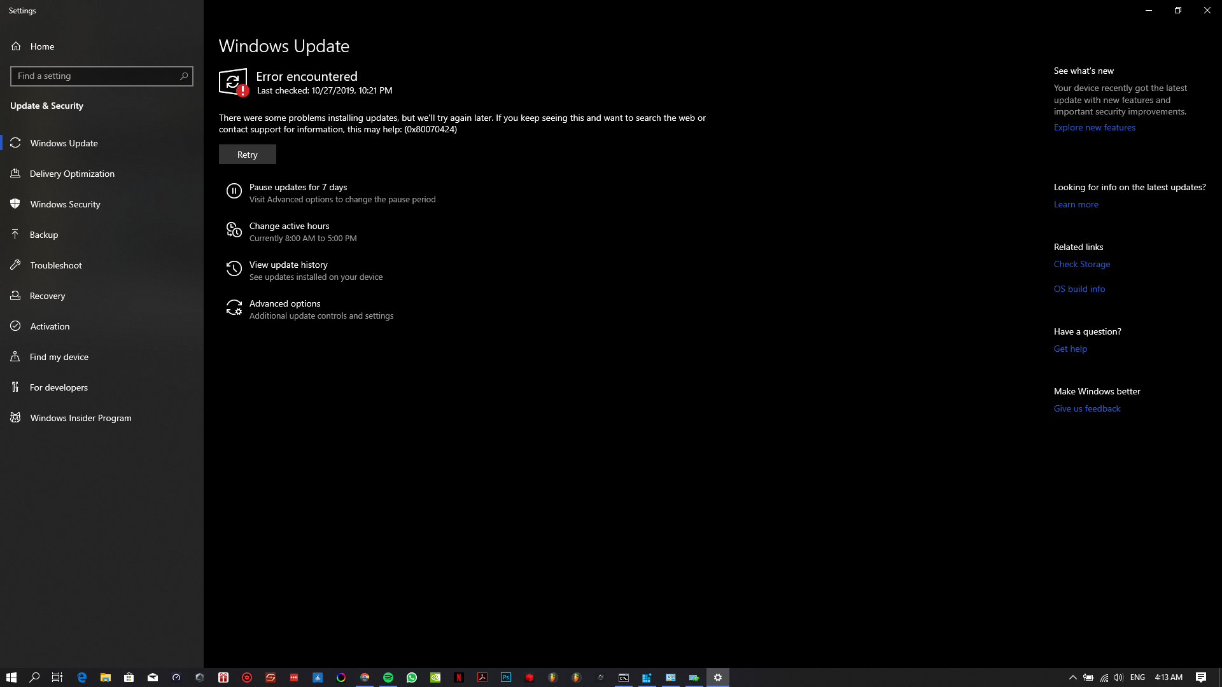Click the Retry button
Image resolution: width=1222 pixels, height=687 pixels.
point(248,155)
